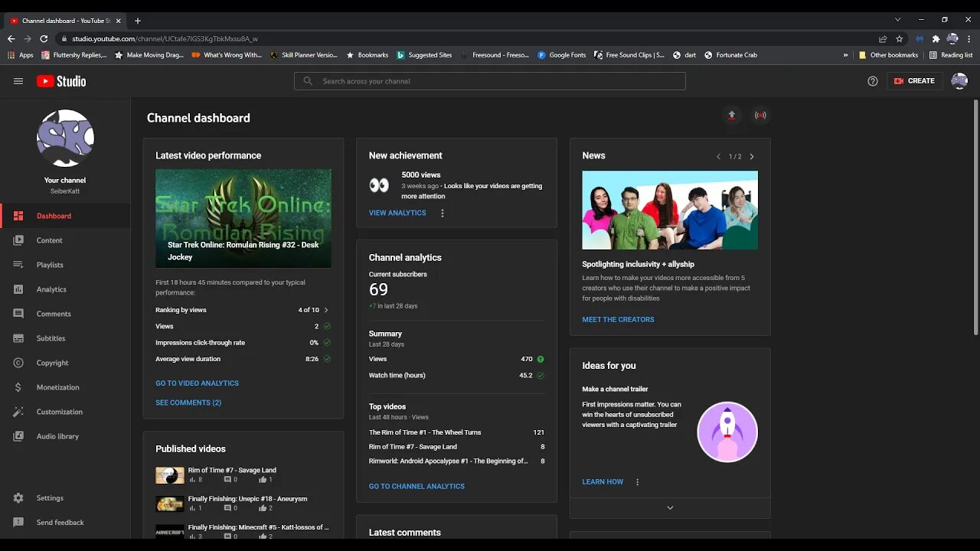Screen dimensions: 980x551
Task: Open the tab search dropdown arrow
Action: (x=897, y=20)
